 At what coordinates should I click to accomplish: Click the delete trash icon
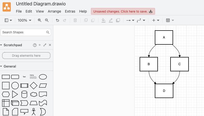tap(75, 20)
